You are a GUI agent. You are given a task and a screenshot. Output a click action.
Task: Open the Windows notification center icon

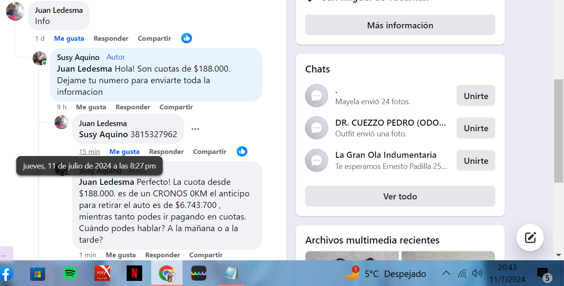(x=543, y=274)
